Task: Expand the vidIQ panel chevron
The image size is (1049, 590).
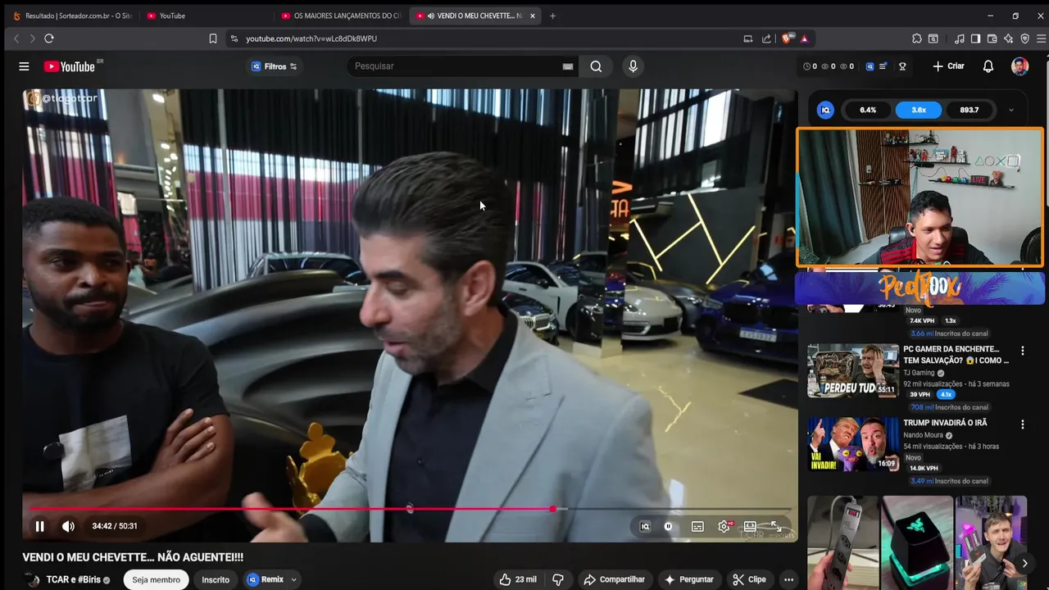Action: pos(1010,110)
